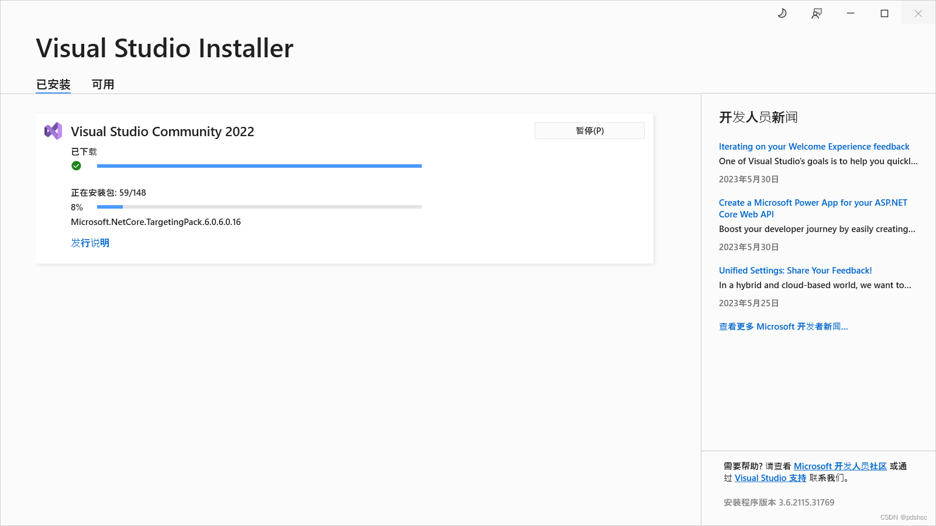Viewport: 936px width, 526px height.
Task: Maximize the installer window
Action: (x=885, y=13)
